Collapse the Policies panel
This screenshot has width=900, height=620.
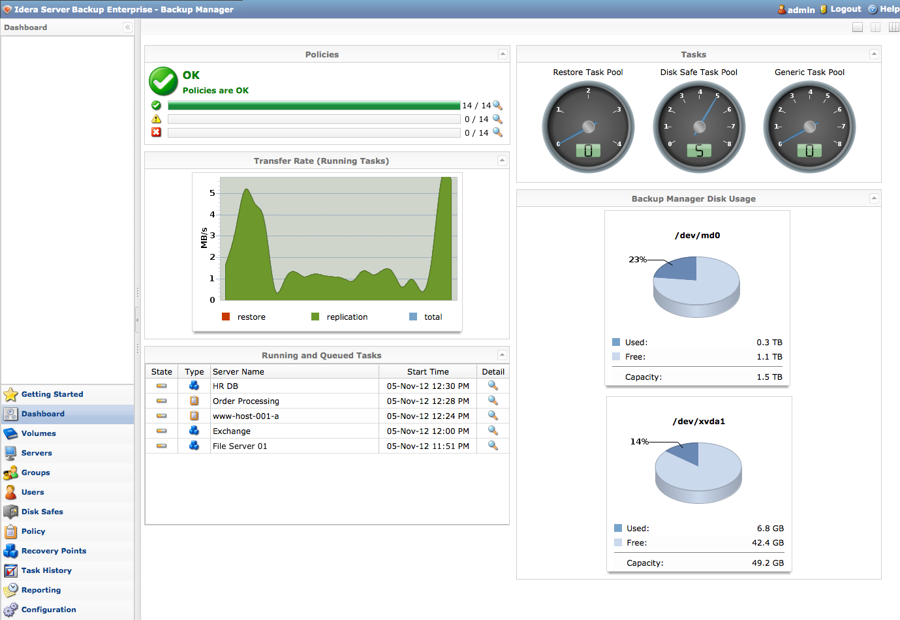click(x=503, y=54)
